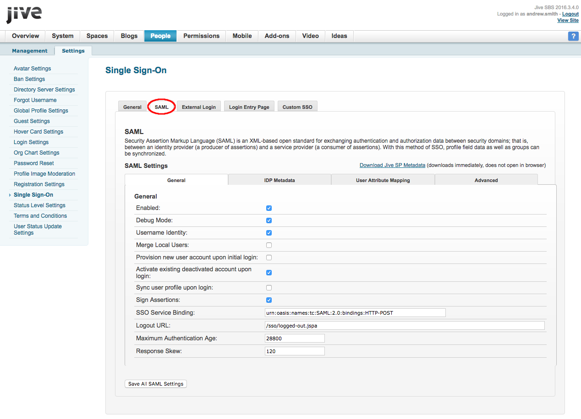Open Forgot Username in sidebar
The width and height of the screenshot is (581, 419).
[35, 100]
